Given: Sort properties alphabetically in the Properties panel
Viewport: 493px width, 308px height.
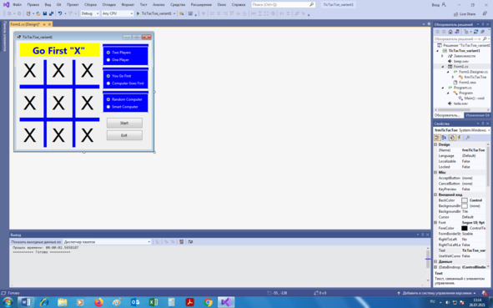Looking at the screenshot, I should point(444,138).
